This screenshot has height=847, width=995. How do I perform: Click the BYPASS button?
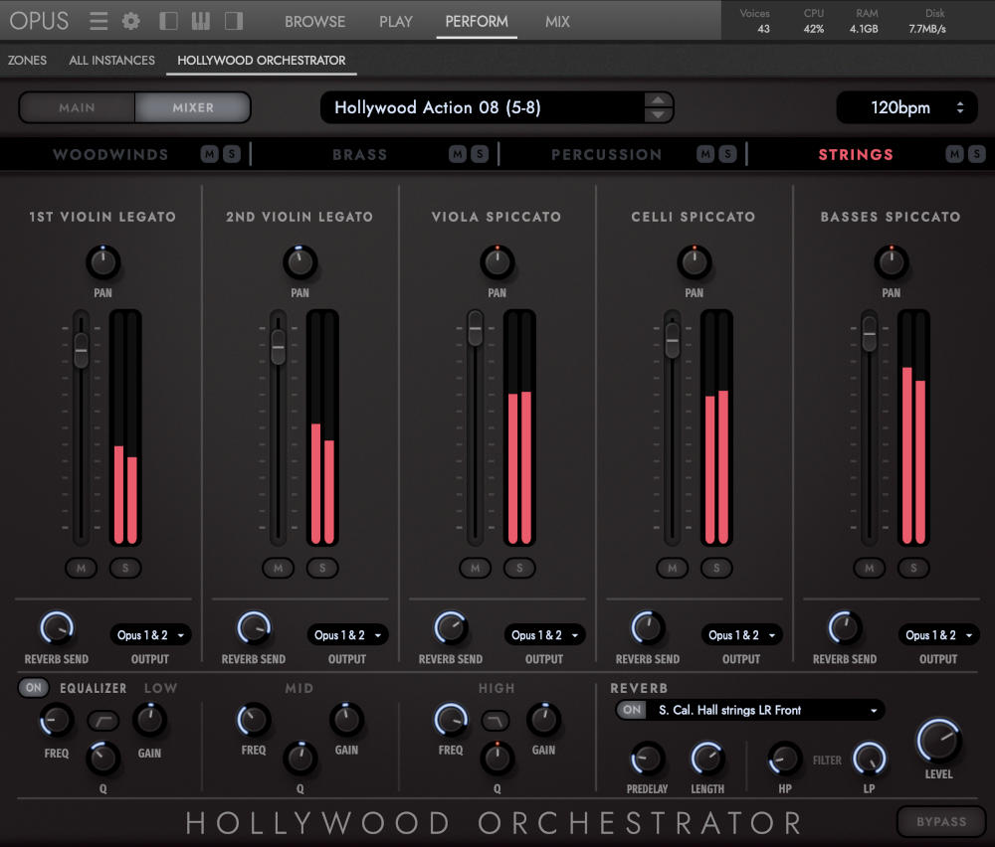pos(941,822)
